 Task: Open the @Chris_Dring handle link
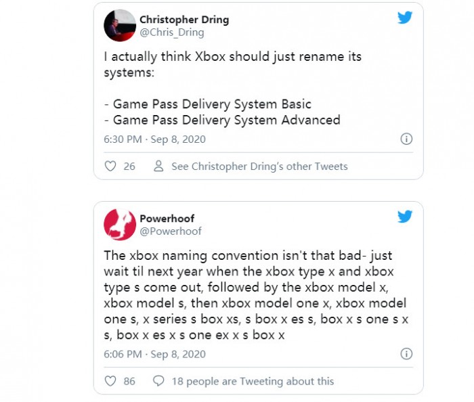(171, 32)
